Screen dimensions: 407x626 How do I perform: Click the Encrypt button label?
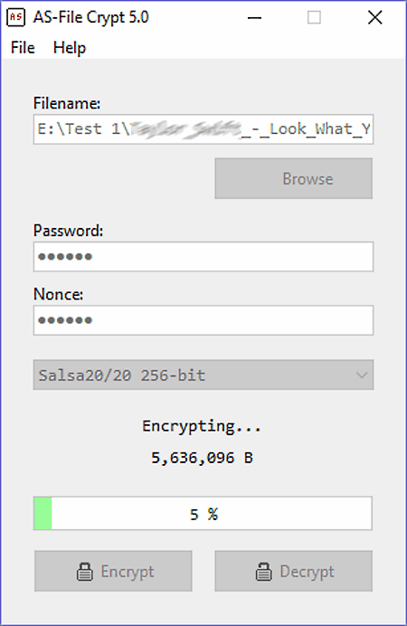coord(128,572)
